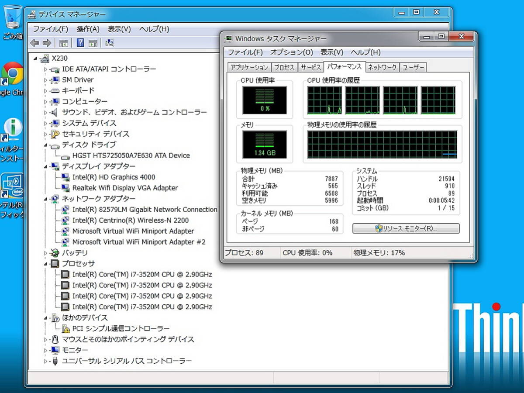Click the CPU 使用率 0 % gauge
Viewport: 524px width, 393px height.
tap(265, 100)
